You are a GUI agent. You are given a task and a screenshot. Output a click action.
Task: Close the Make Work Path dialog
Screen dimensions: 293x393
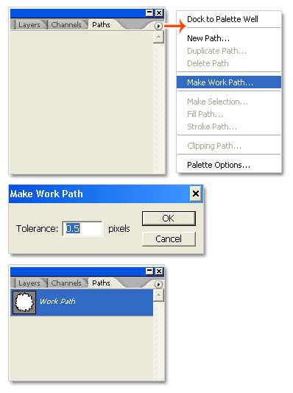pos(196,194)
